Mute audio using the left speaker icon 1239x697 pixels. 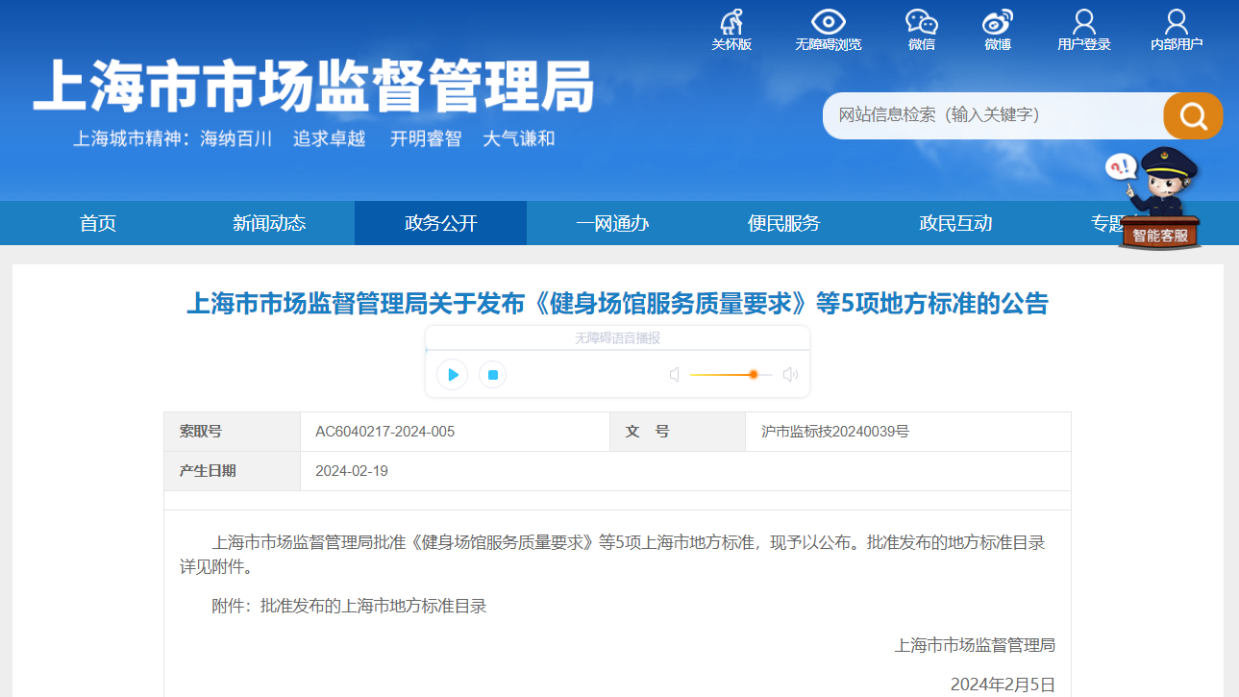click(675, 374)
